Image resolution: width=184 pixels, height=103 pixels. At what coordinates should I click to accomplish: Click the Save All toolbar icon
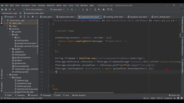pos(6,9)
